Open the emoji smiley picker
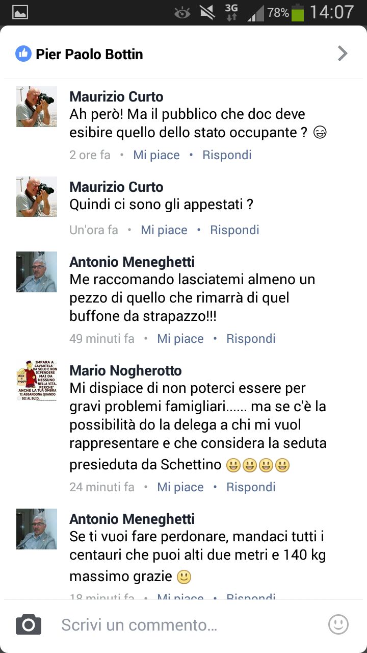Screen dimensions: 367x653 338,624
